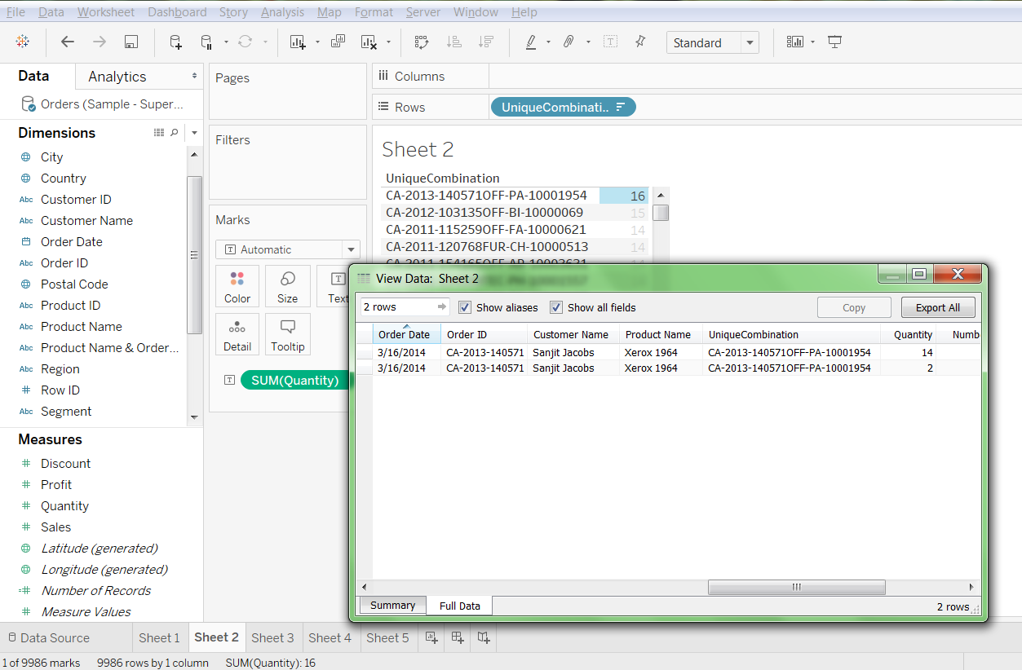1022x670 pixels.
Task: Click the back (undo) arrow in toolbar
Action: 68,42
